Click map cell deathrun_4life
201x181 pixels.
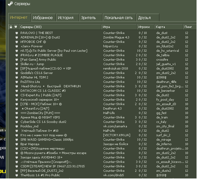pos(166,82)
